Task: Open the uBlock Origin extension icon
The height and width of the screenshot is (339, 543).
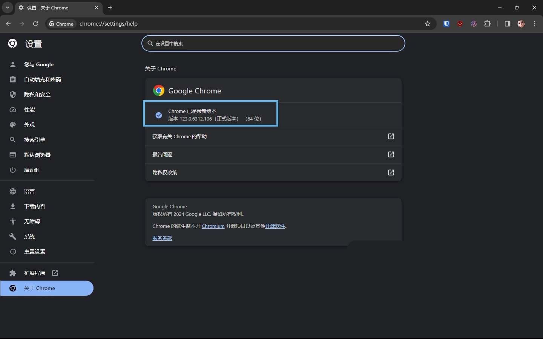Action: pyautogui.click(x=460, y=24)
